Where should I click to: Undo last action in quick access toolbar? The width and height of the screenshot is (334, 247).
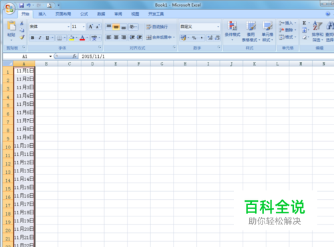coord(28,5)
